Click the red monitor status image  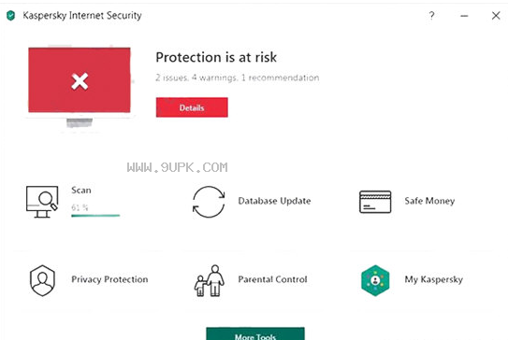pos(80,87)
